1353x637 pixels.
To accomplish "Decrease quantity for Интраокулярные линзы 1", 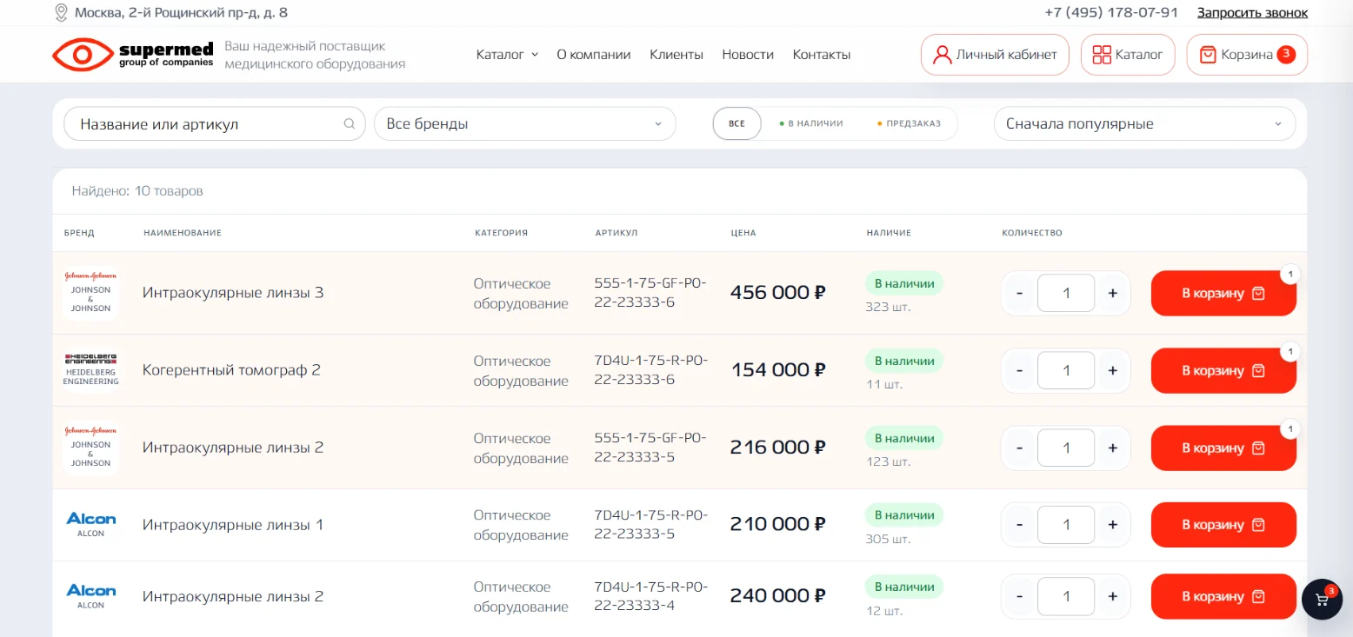I will click(1020, 525).
